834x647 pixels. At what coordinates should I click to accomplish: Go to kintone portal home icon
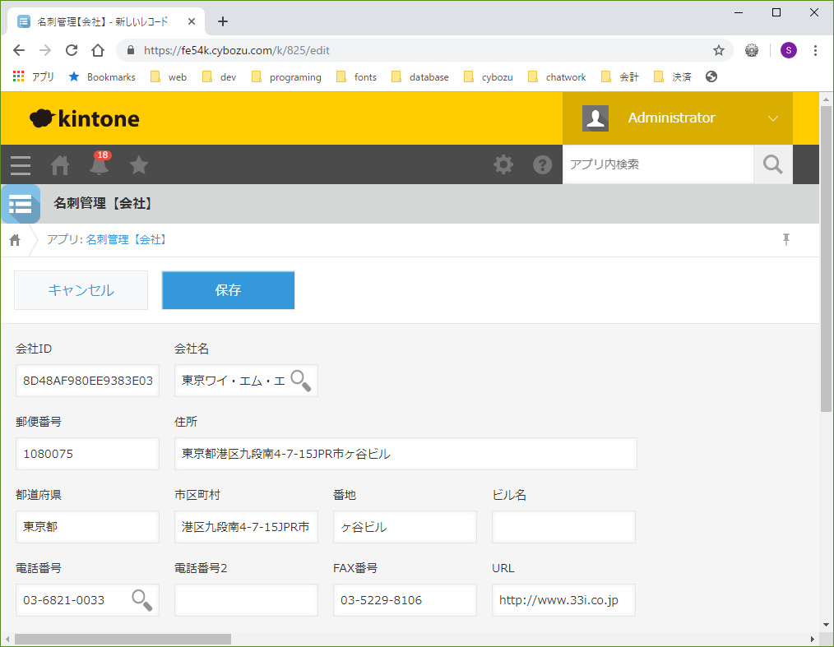point(59,165)
